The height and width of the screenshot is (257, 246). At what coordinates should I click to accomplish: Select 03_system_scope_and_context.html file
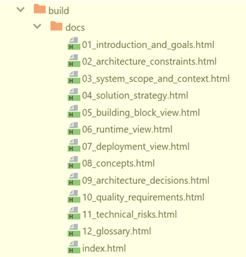[x=156, y=79]
